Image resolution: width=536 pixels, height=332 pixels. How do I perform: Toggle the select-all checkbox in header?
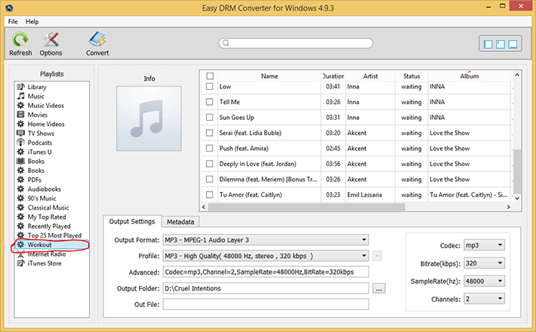pyautogui.click(x=210, y=75)
